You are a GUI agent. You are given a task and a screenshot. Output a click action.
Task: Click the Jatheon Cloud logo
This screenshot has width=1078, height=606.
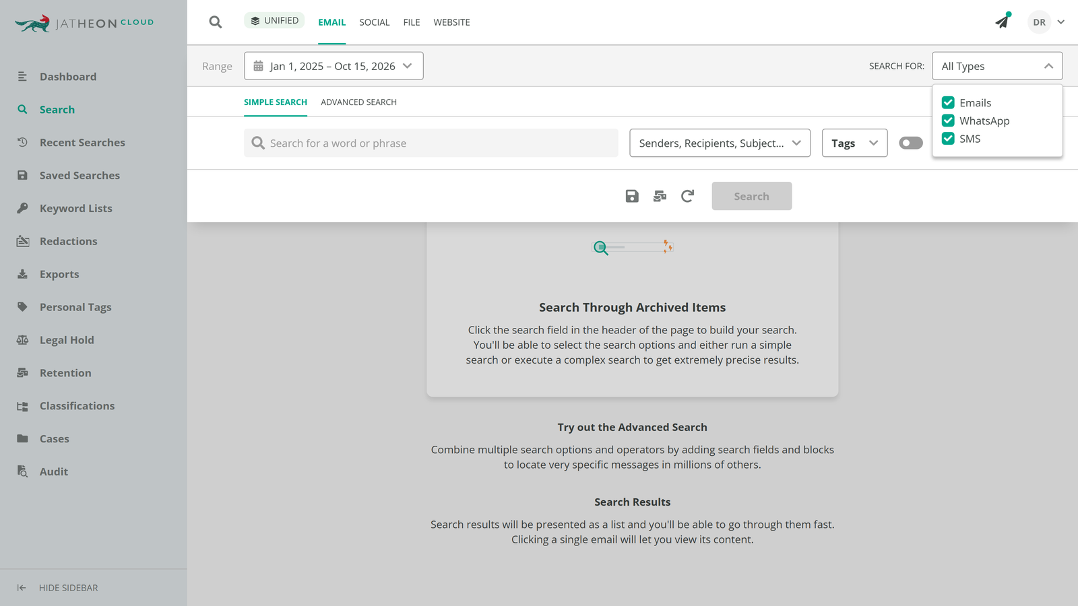[x=84, y=23]
